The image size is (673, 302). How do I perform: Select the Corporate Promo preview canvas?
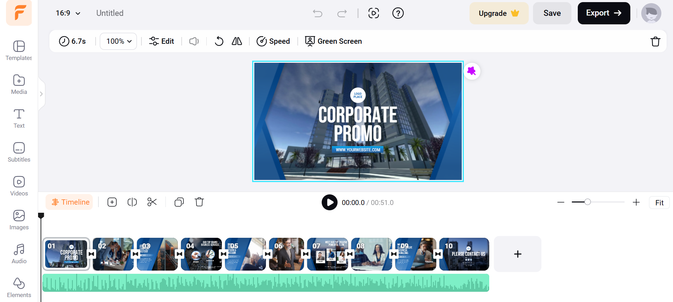point(358,121)
